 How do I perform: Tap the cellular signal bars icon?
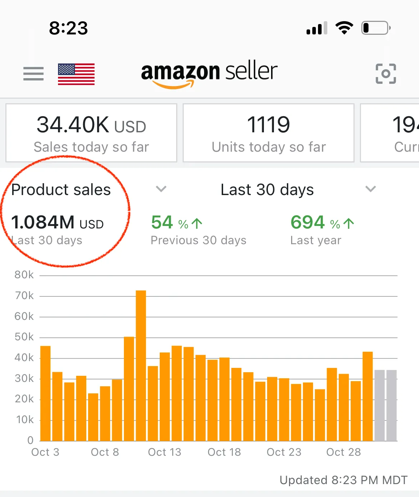(317, 28)
